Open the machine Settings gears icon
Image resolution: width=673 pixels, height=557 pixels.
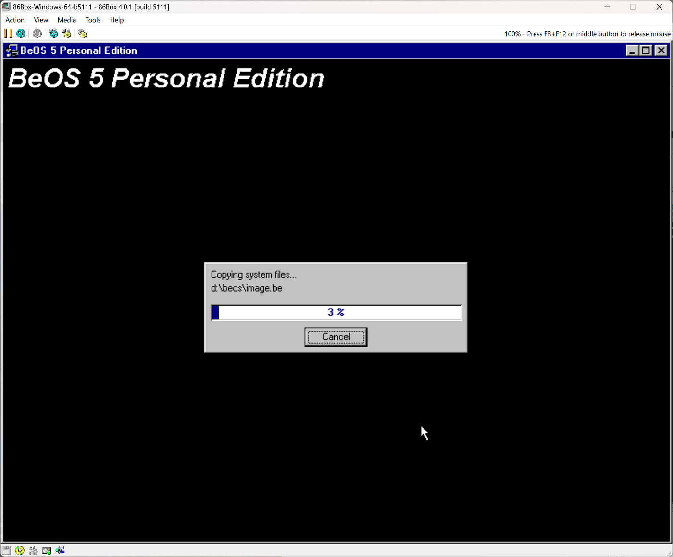point(83,33)
